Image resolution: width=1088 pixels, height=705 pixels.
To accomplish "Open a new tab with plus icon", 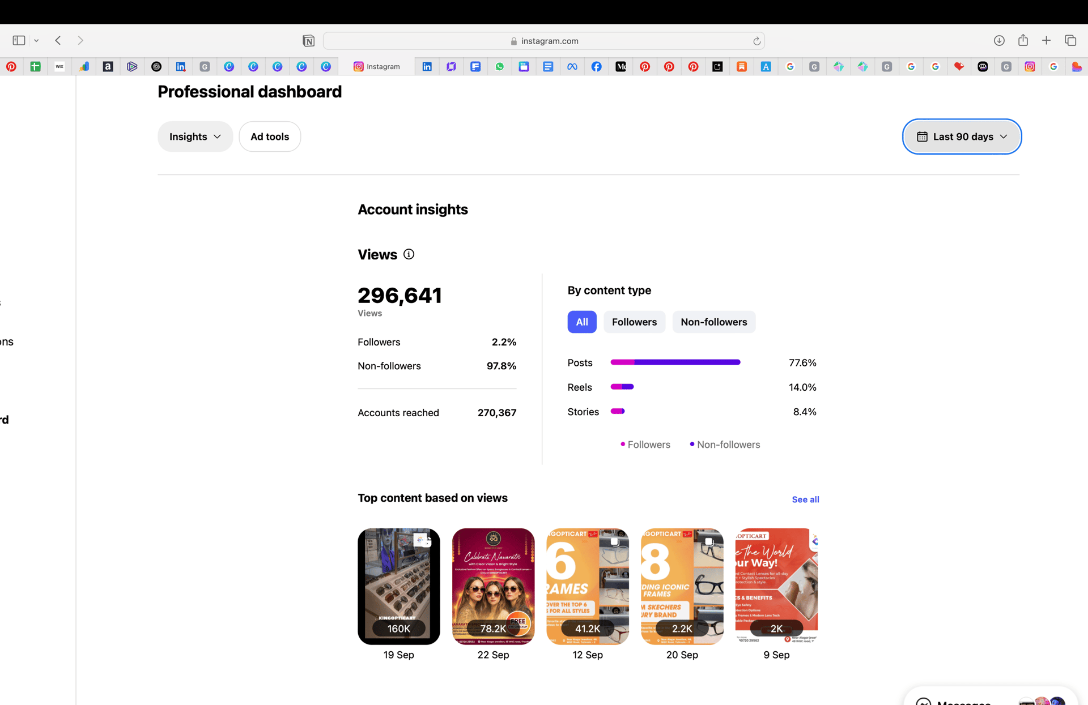I will pos(1046,40).
